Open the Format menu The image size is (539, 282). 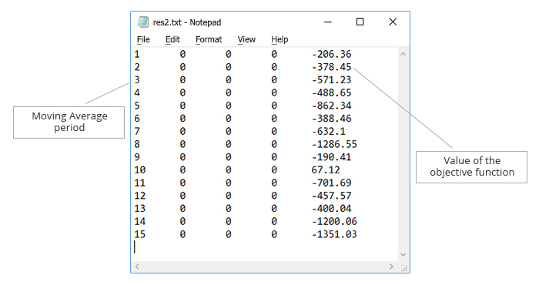tap(209, 39)
